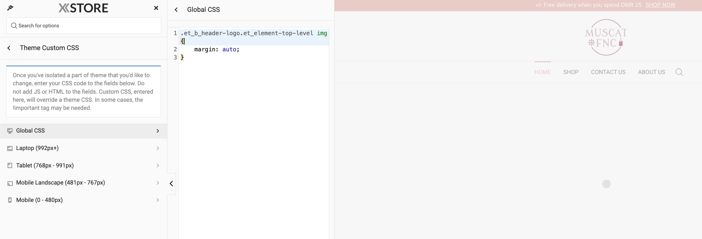Focus the Search for options field
The image size is (702, 239).
84,26
